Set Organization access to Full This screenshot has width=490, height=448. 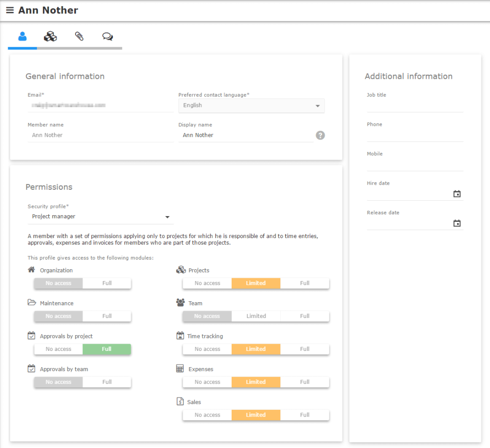[107, 283]
